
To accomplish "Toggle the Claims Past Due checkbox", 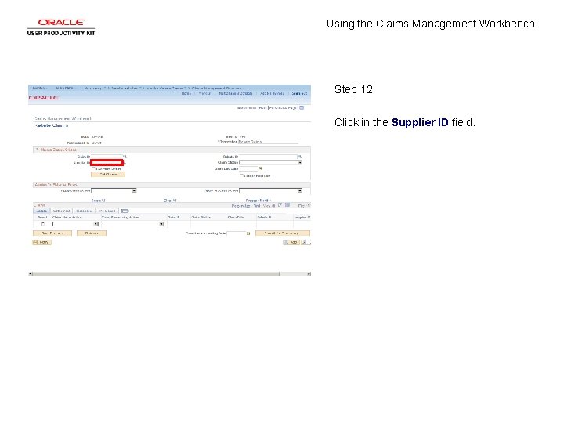I will (x=242, y=176).
